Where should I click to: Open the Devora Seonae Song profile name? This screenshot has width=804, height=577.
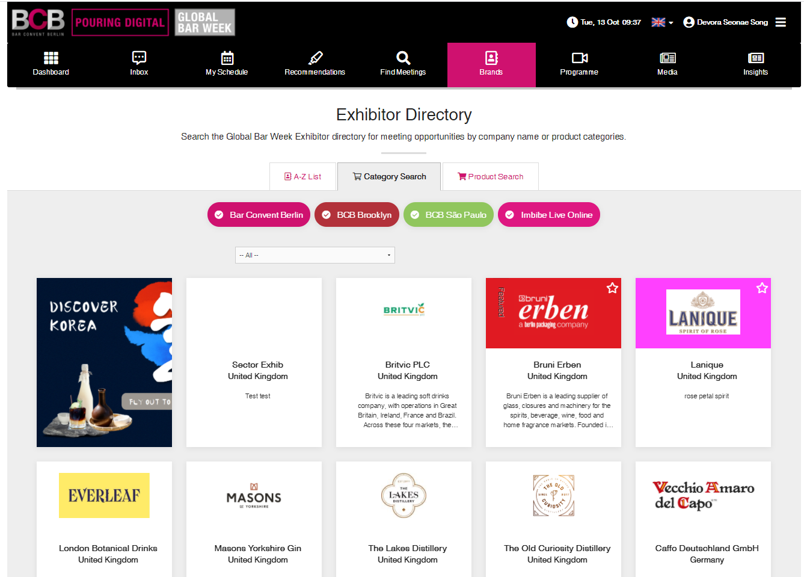coord(732,22)
